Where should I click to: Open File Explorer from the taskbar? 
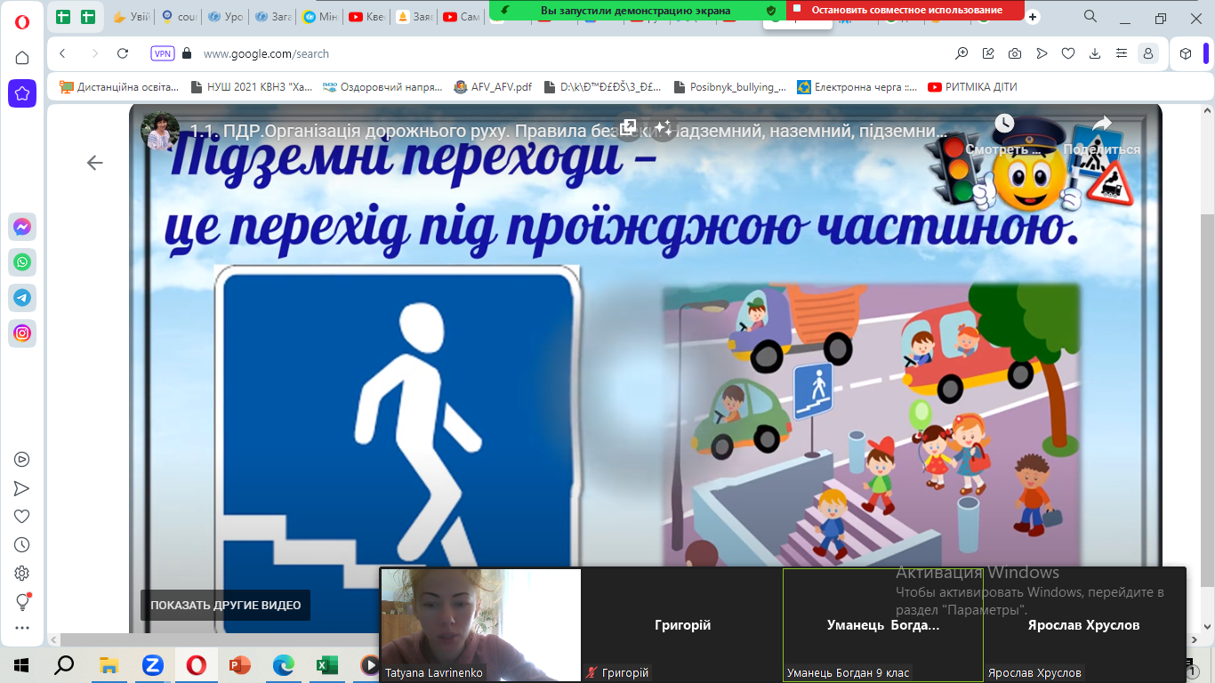click(x=109, y=665)
